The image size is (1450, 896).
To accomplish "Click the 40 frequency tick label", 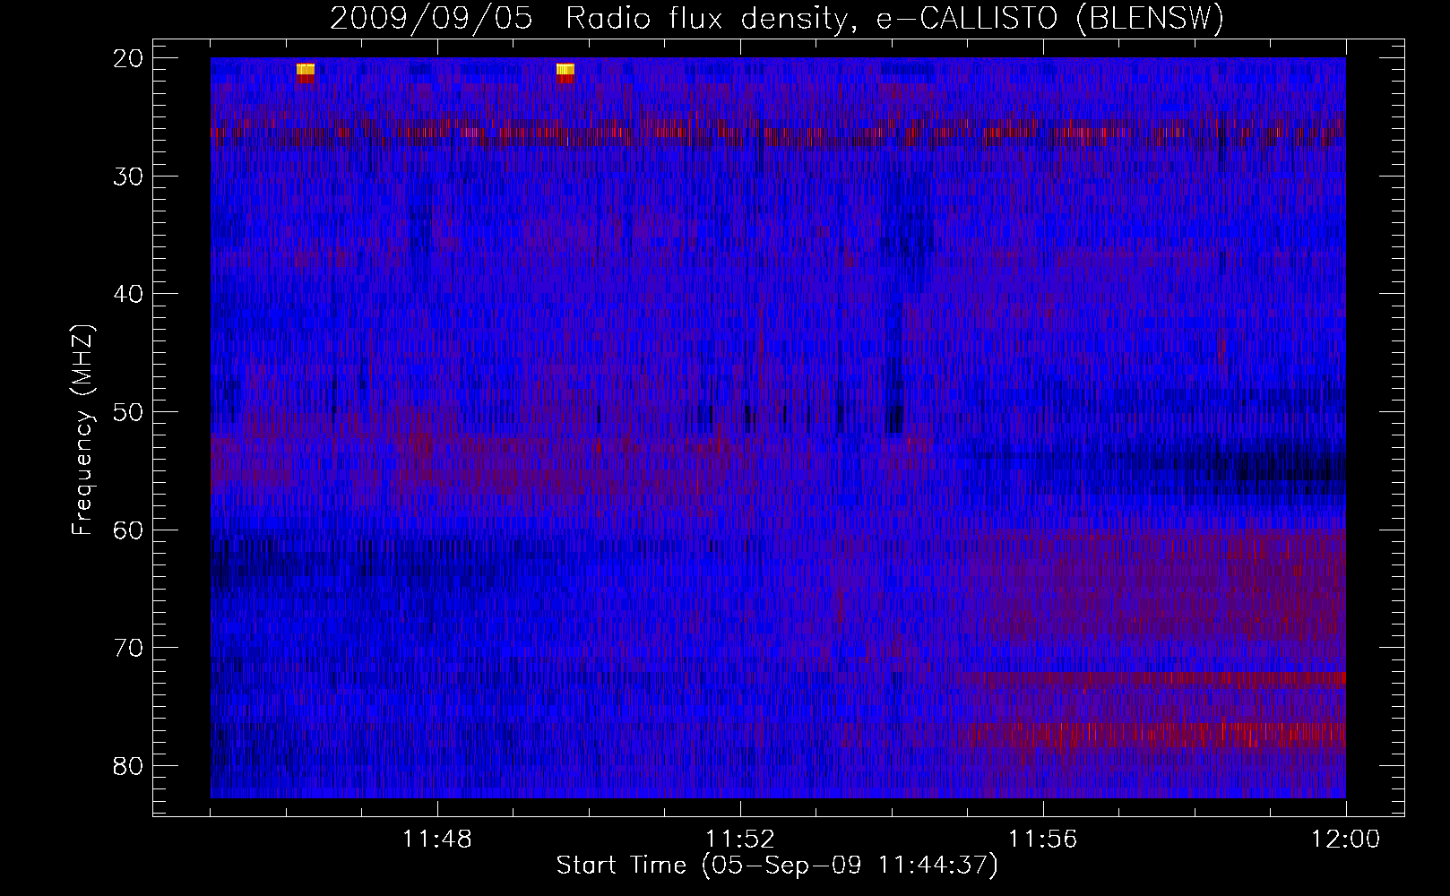I will 128,294.
